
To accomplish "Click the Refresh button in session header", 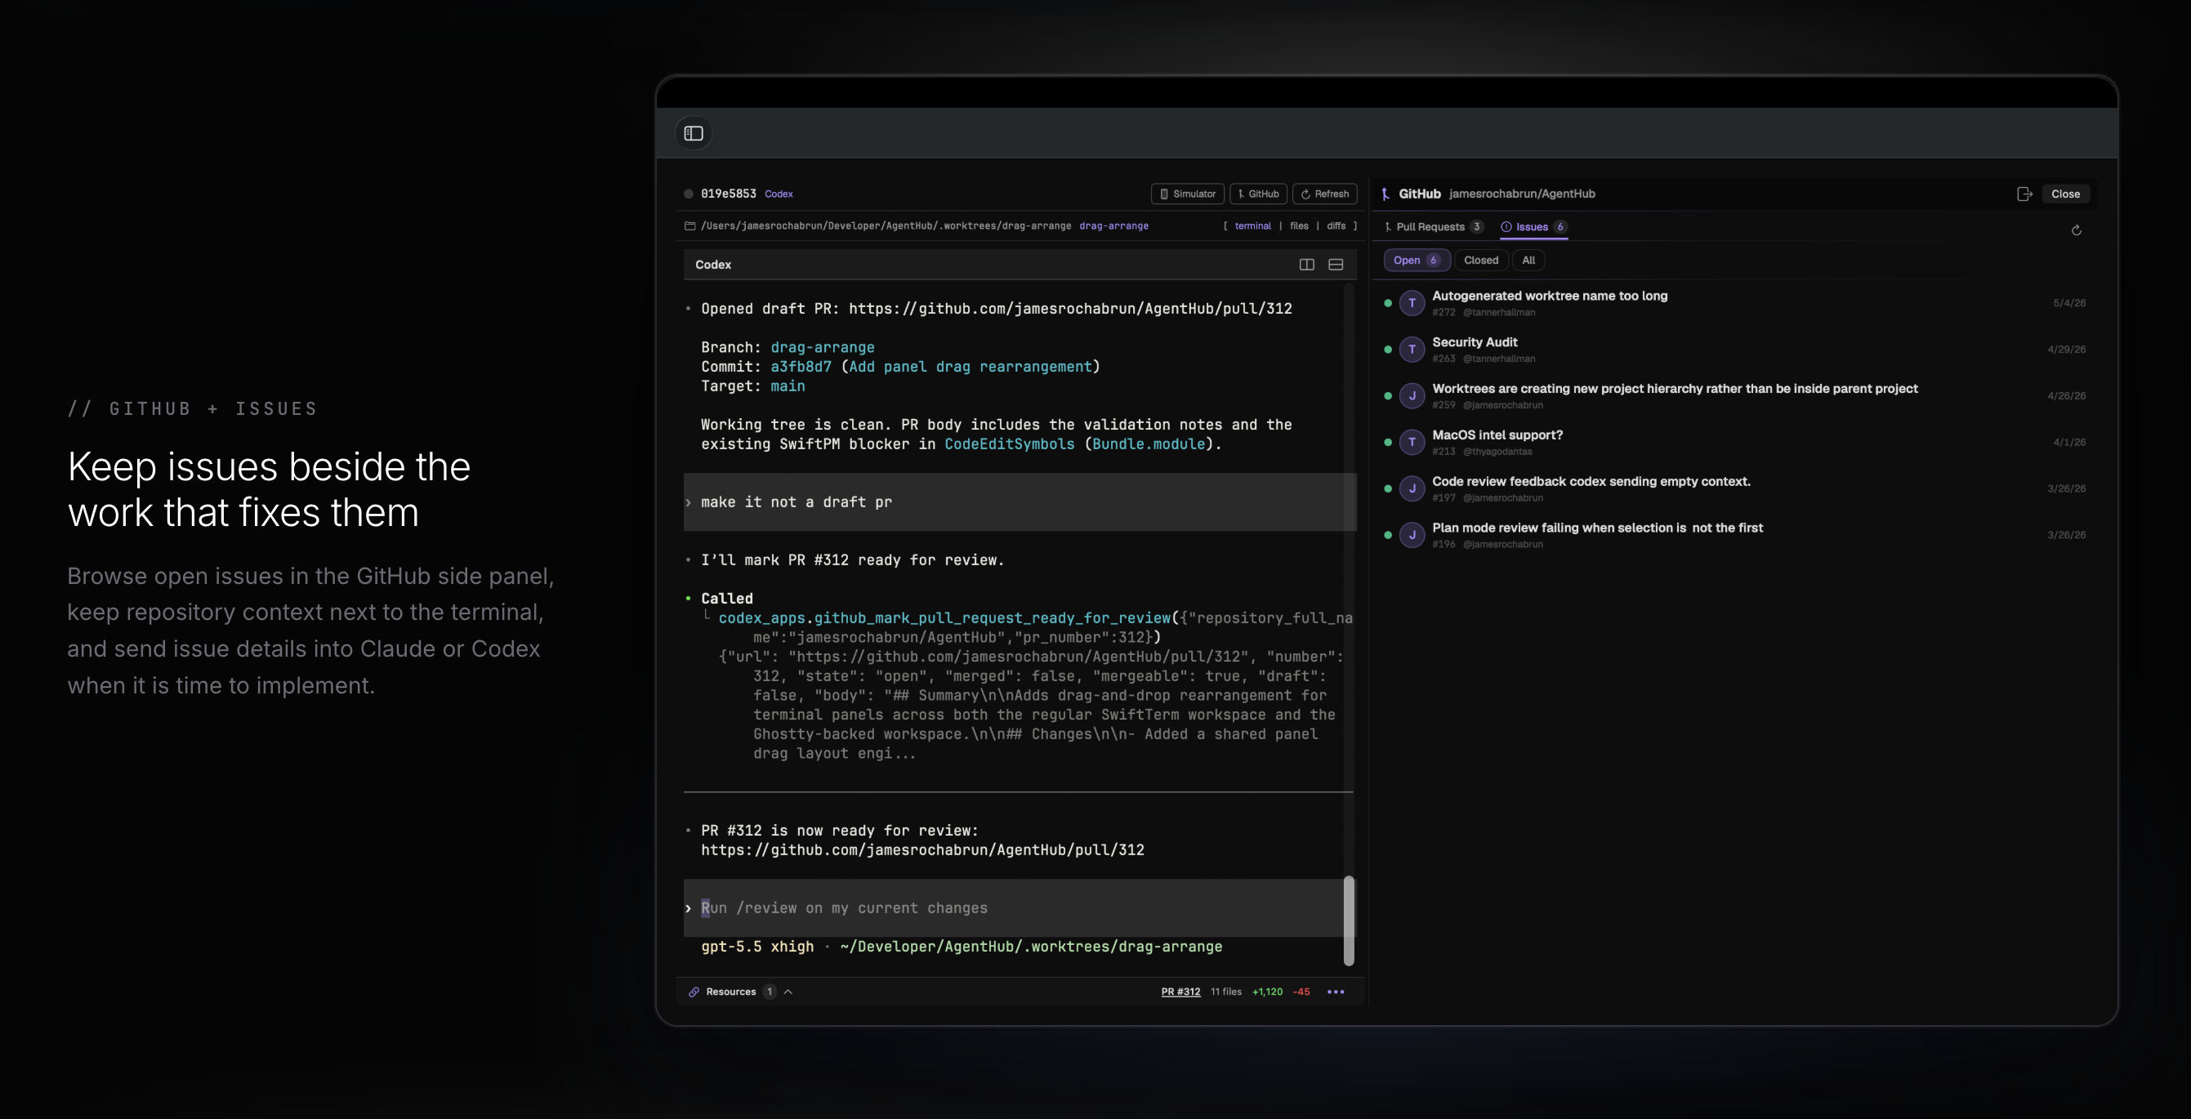I will [1324, 194].
